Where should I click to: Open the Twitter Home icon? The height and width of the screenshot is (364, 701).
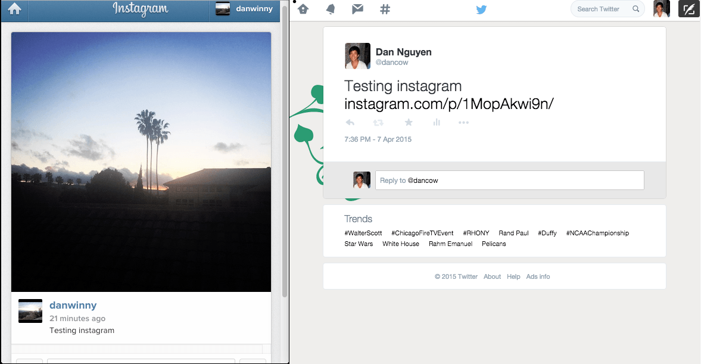(303, 9)
